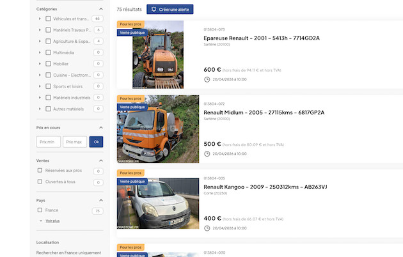Collapse the Prix en cours section

point(100,128)
